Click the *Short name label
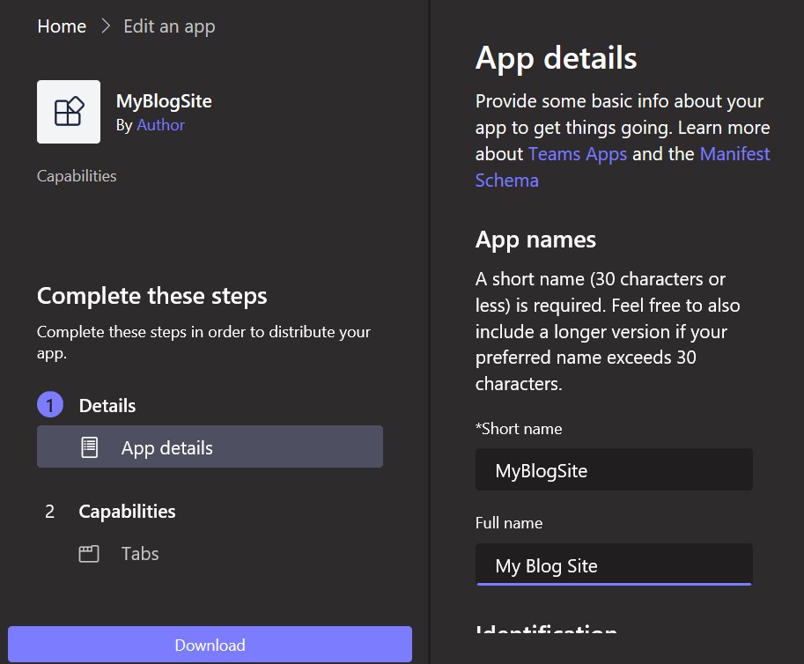The width and height of the screenshot is (804, 664). (x=519, y=429)
